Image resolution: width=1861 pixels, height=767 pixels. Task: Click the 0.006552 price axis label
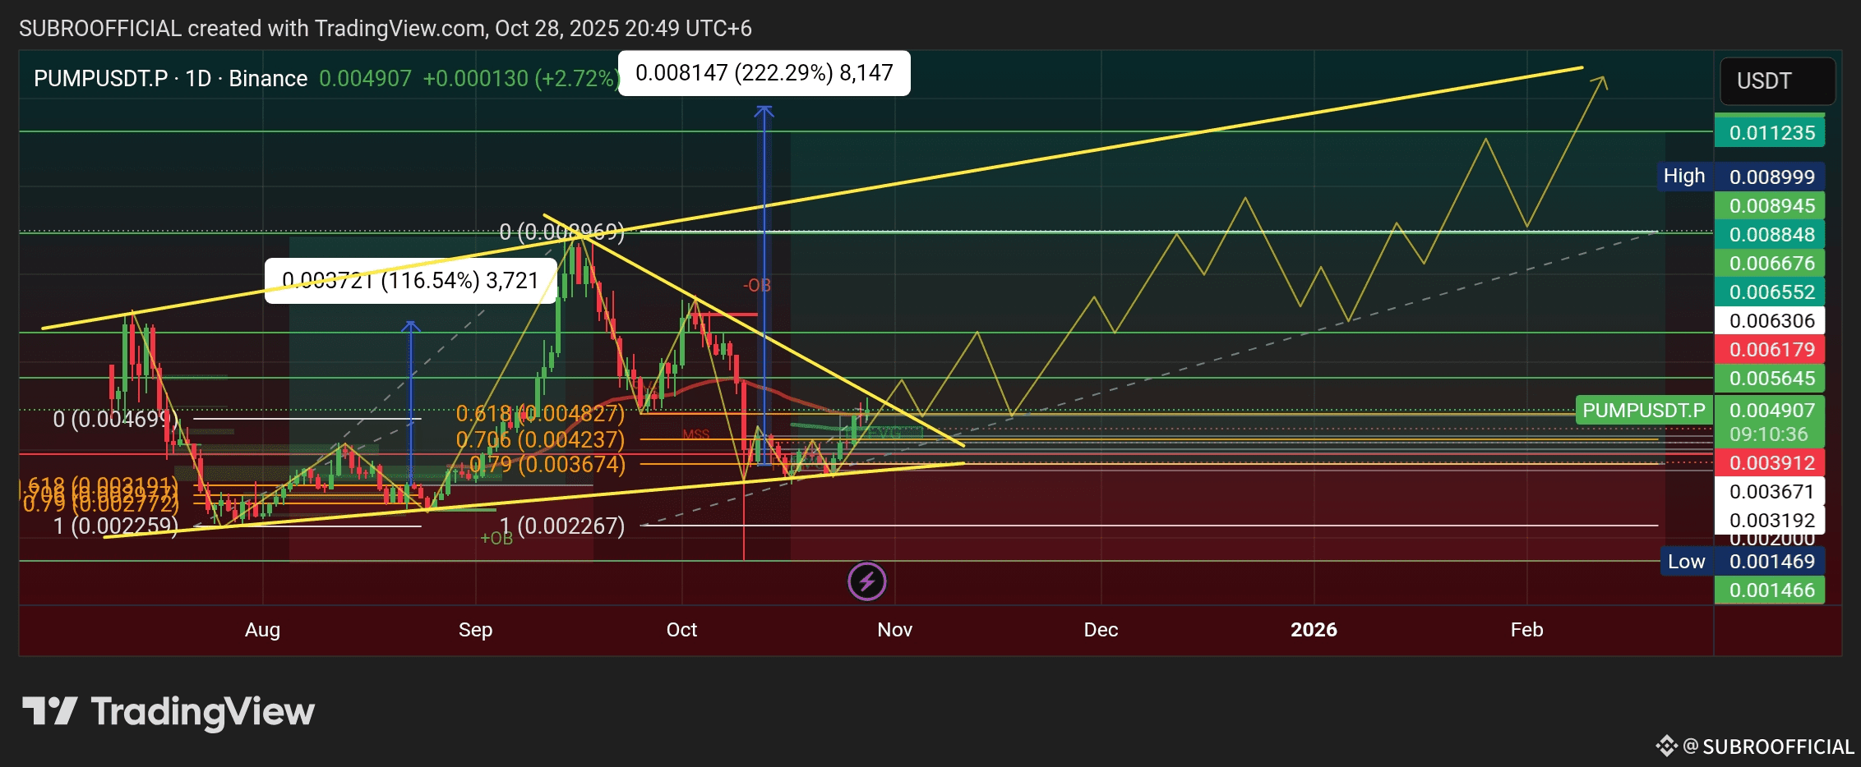click(1770, 292)
